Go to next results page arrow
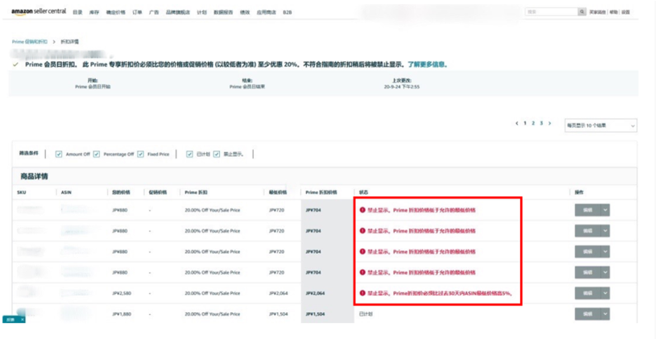Screen dimensions: 658x343 (x=551, y=124)
